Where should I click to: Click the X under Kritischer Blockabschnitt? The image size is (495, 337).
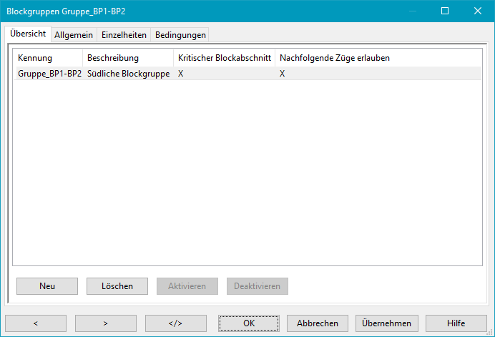click(x=181, y=74)
